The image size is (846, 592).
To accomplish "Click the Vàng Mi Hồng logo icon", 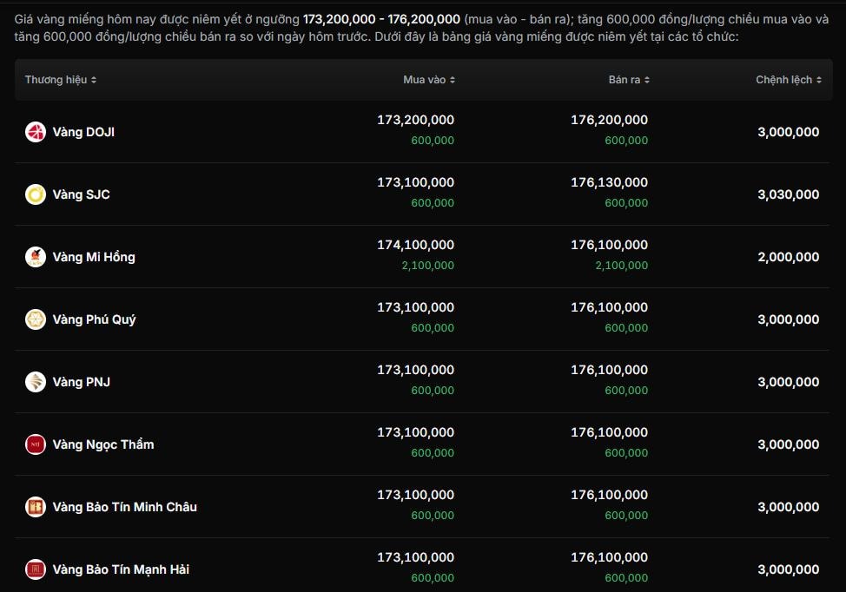I will tap(36, 257).
